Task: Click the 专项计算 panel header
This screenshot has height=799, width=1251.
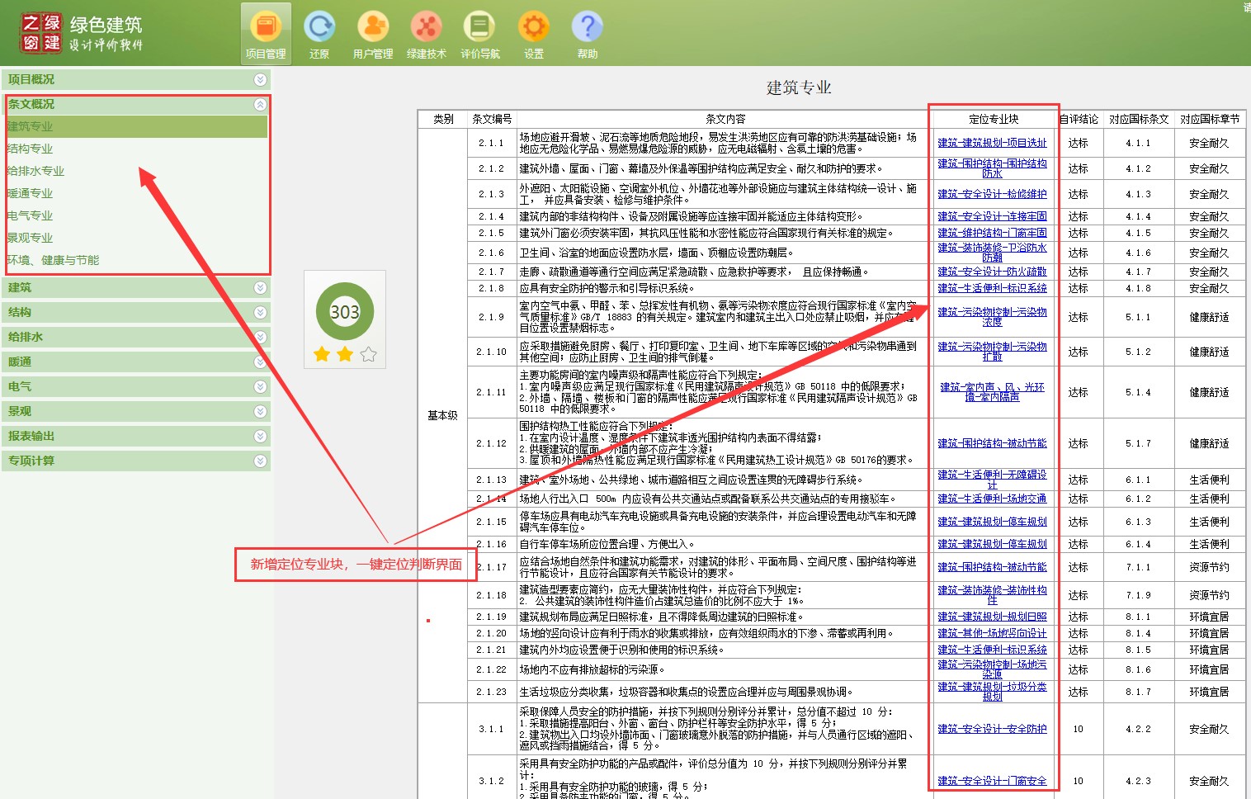Action: 136,461
